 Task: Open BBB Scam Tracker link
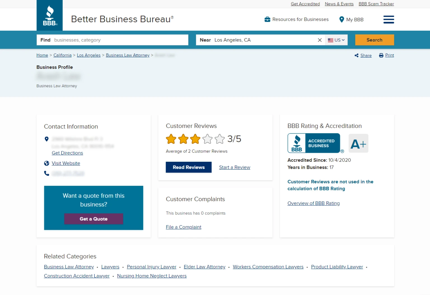click(376, 4)
